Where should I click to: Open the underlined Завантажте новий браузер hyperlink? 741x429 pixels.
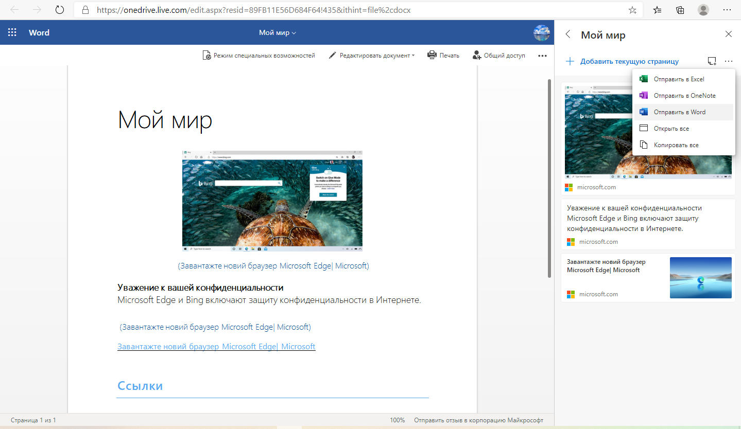click(x=216, y=347)
